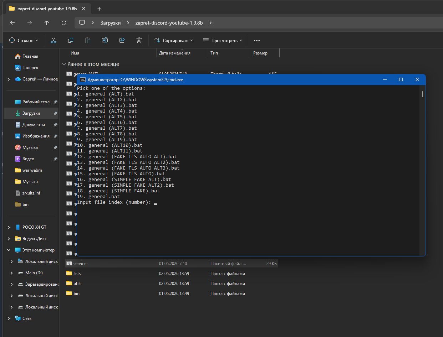Click console line 19. general.bat
443x337 pixels.
coord(98,197)
